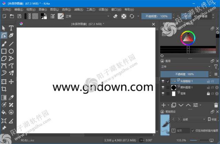Open the layers panel hamburger options

pos(216,74)
